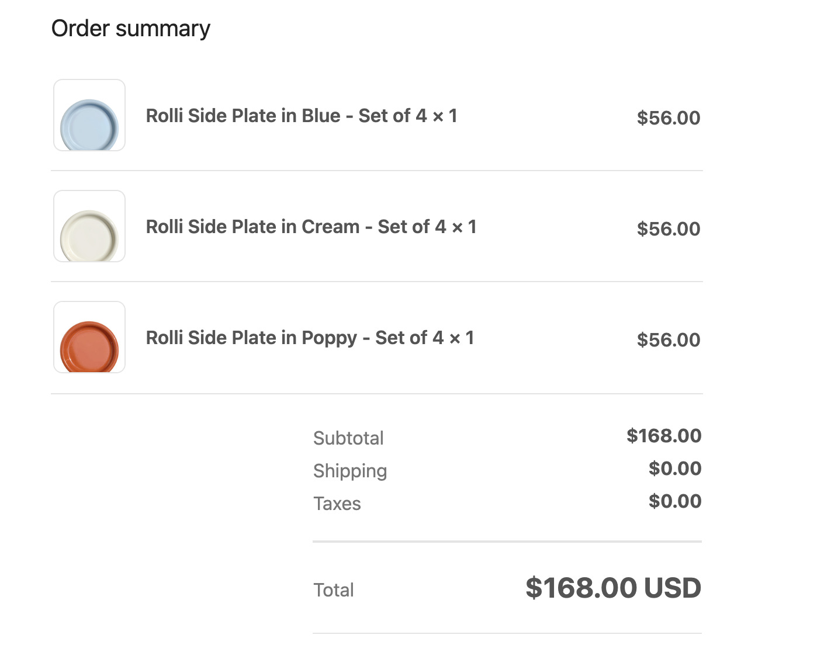Viewport: 824px width, 659px height.
Task: Open Rolli Side Plate in Cream item name
Action: pos(311,227)
